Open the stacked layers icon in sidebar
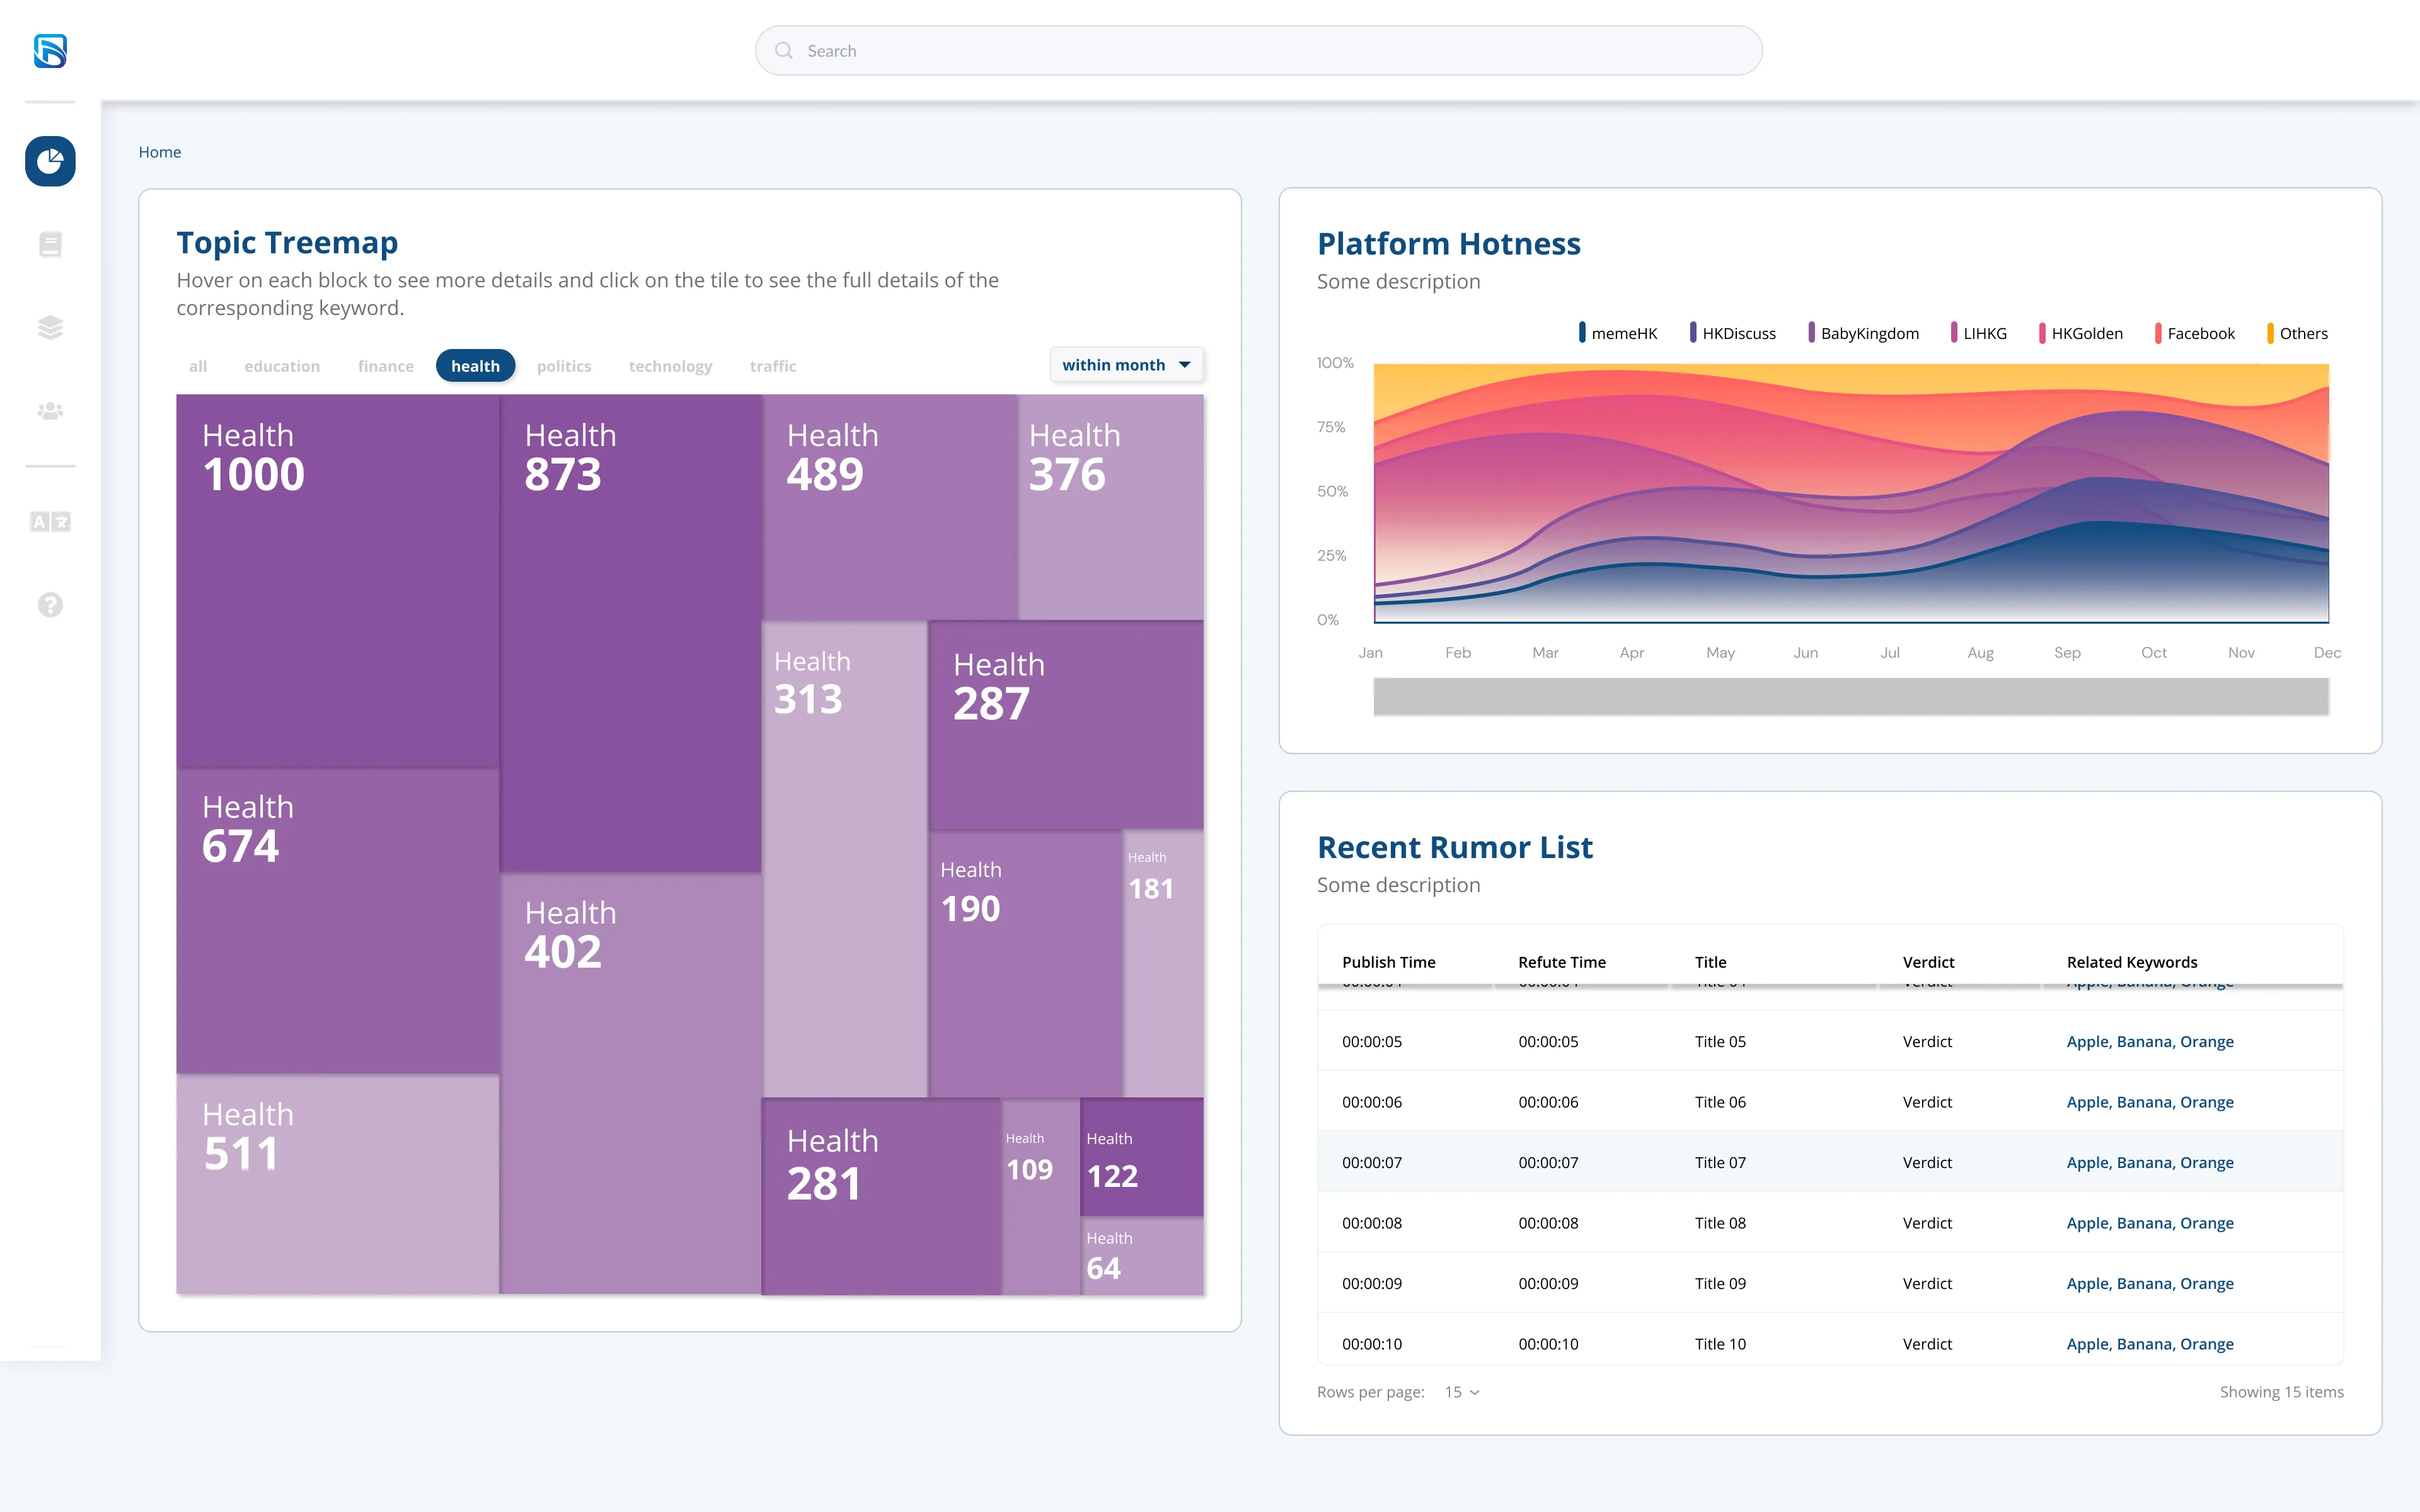Screen dimensions: 2420x1512 coord(50,327)
